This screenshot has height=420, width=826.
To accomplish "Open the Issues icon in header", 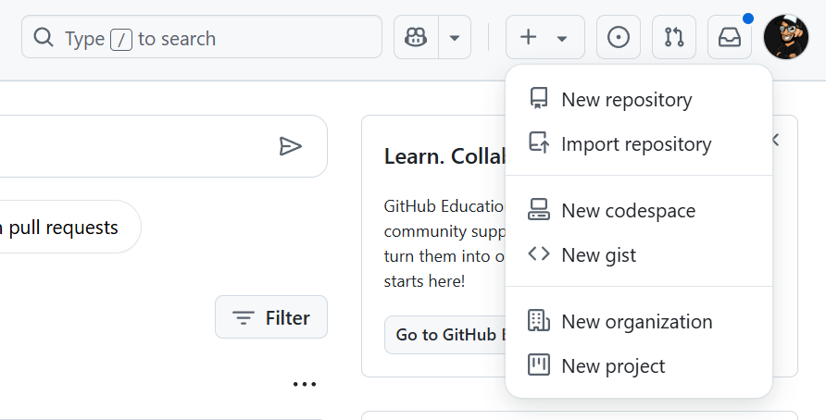I will pyautogui.click(x=619, y=37).
